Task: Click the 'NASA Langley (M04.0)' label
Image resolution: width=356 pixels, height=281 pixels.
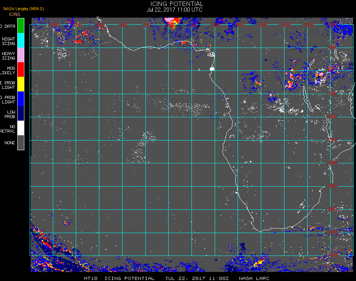Action: click(x=24, y=9)
